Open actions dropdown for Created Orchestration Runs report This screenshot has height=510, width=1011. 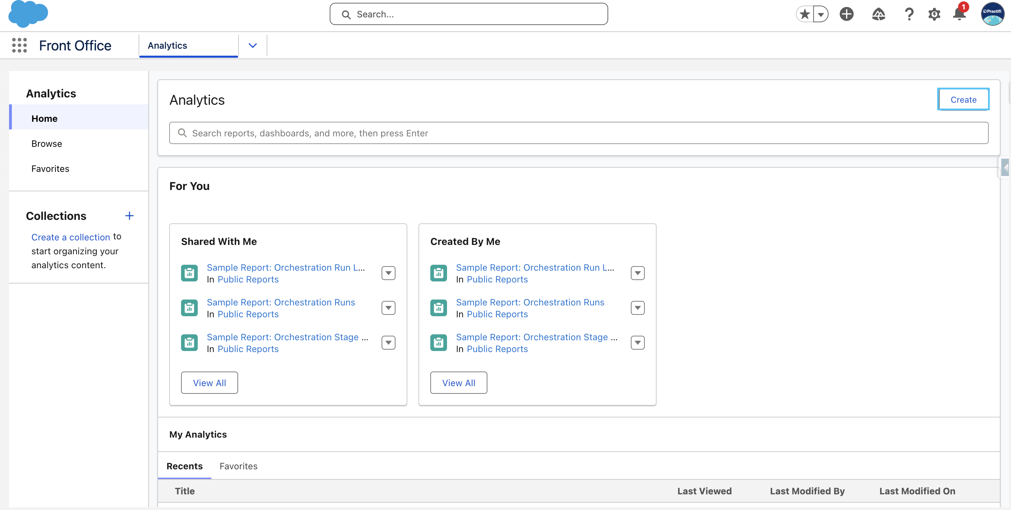[637, 308]
